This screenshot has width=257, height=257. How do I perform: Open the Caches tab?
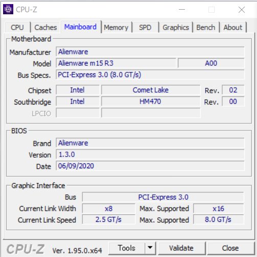click(x=45, y=28)
